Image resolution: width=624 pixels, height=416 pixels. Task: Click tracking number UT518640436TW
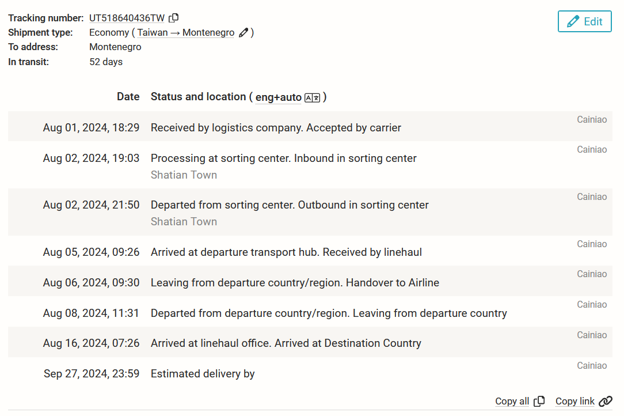point(127,18)
